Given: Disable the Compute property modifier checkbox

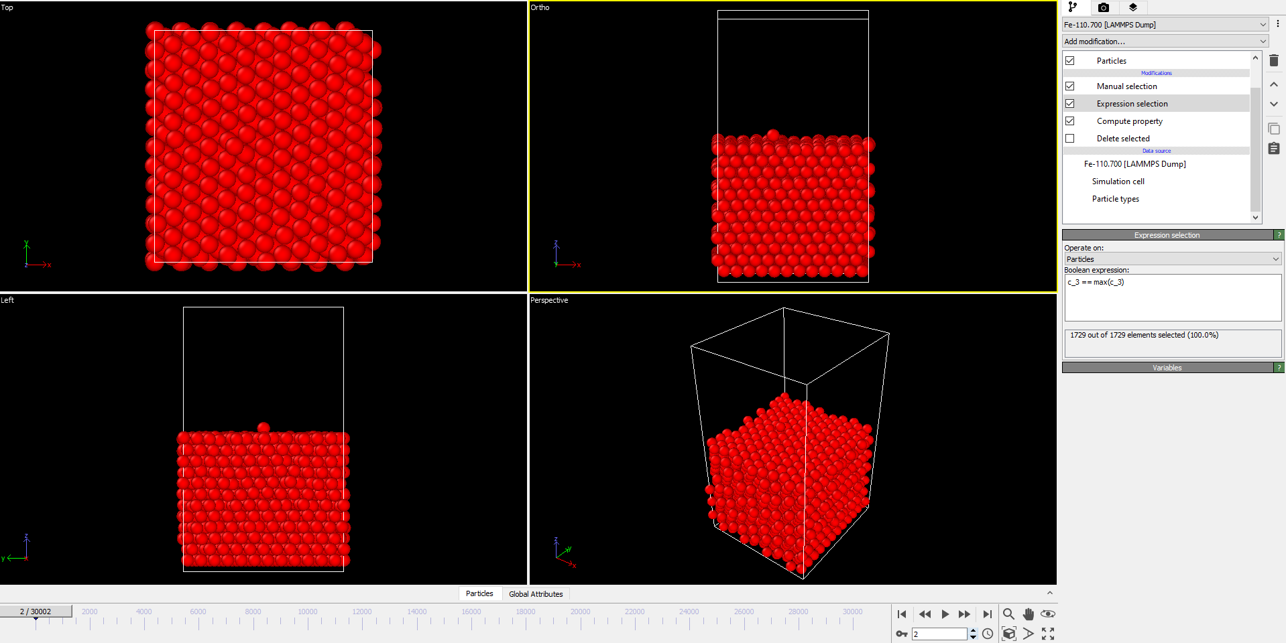Looking at the screenshot, I should (x=1070, y=121).
